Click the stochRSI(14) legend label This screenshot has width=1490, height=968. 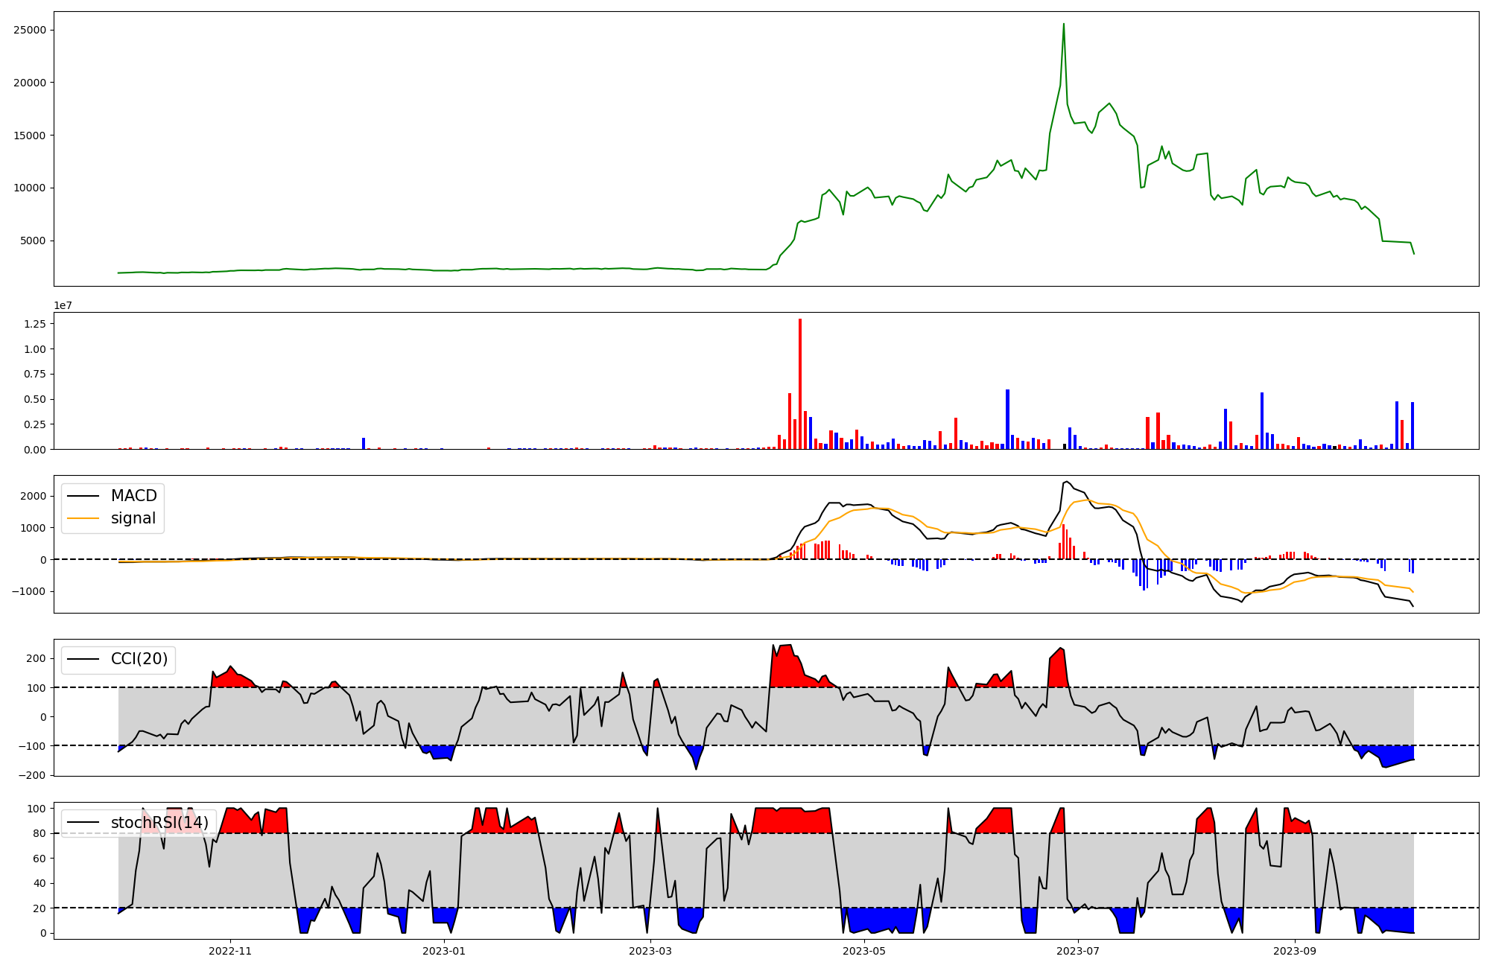tap(159, 823)
